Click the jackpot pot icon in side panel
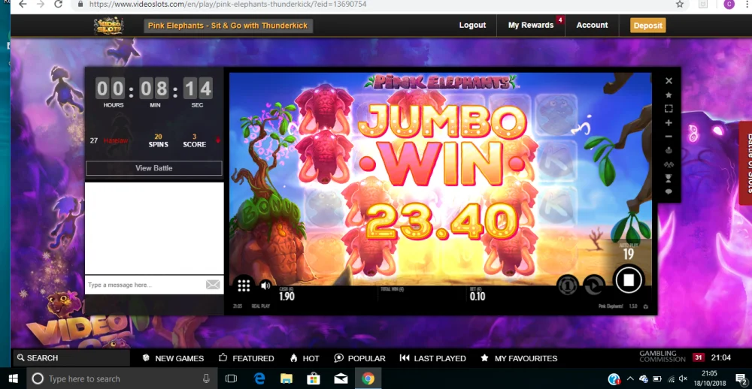The height and width of the screenshot is (389, 752). (x=669, y=150)
